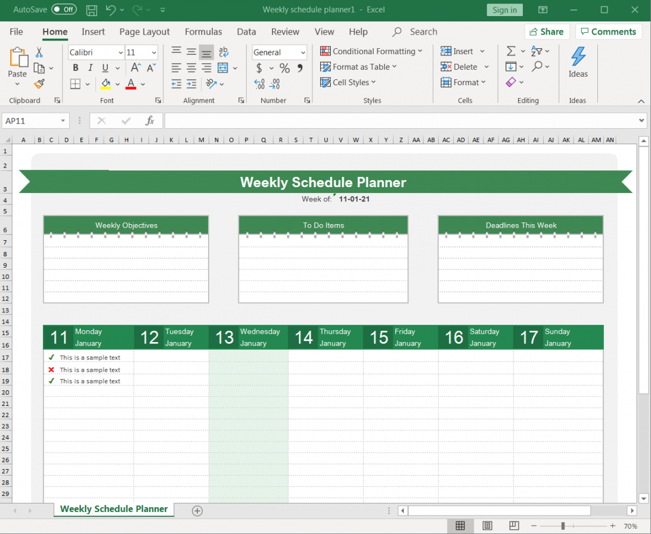Viewport: 651px width, 534px height.
Task: Click the Save icon in title bar
Action: click(92, 10)
